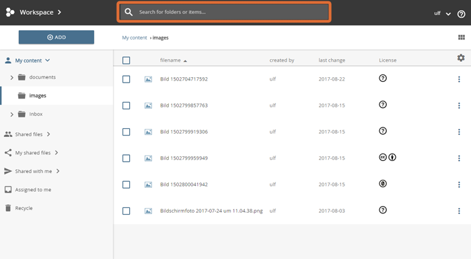Image resolution: width=471 pixels, height=259 pixels.
Task: Open Assigned to me section
Action: [33, 189]
